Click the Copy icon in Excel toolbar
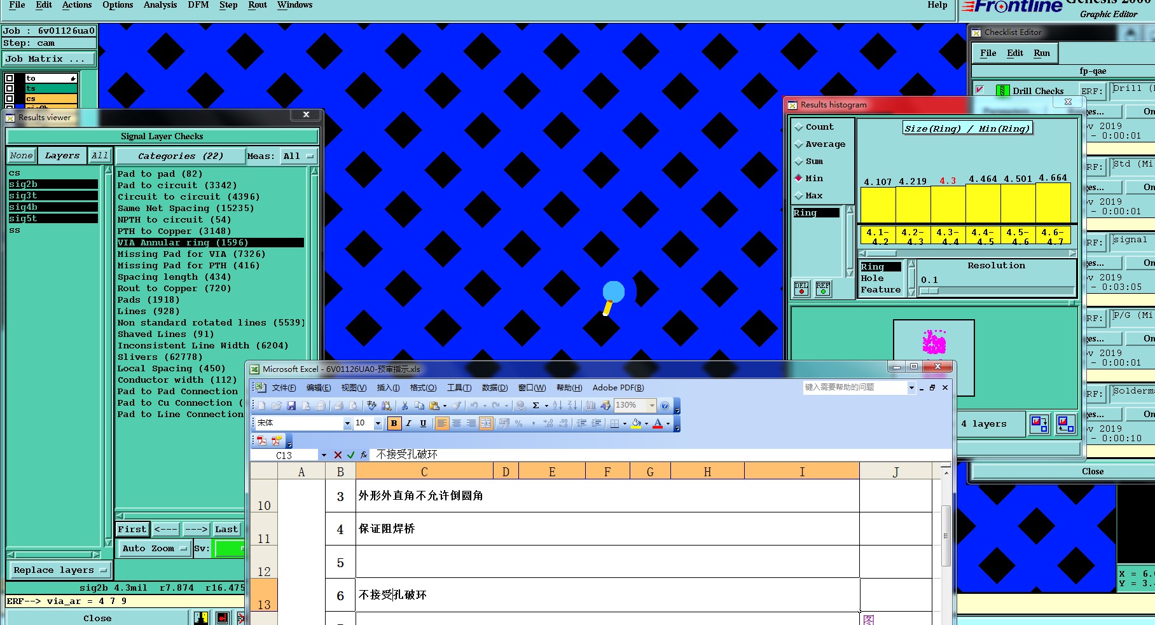 click(x=419, y=406)
